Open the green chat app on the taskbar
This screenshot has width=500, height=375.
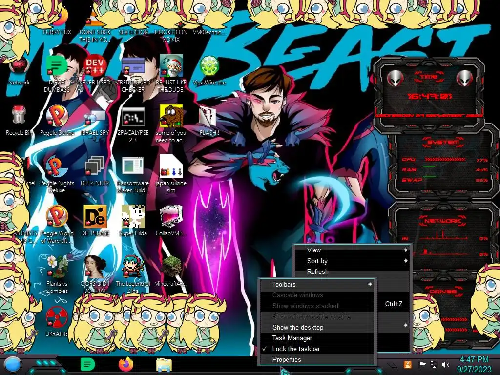point(88,364)
